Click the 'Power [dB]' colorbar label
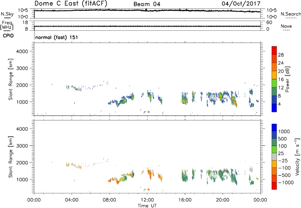Image resolution: width=301 pixels, height=208 pixels. (287, 79)
